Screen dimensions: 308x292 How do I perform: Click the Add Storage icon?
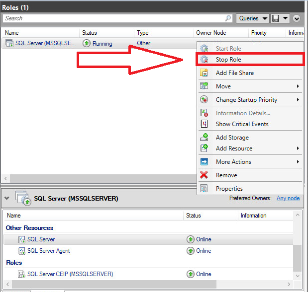[x=204, y=138]
